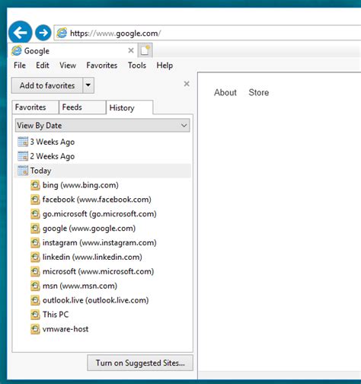Expand msn (www.msn.com) history entry

(80, 286)
